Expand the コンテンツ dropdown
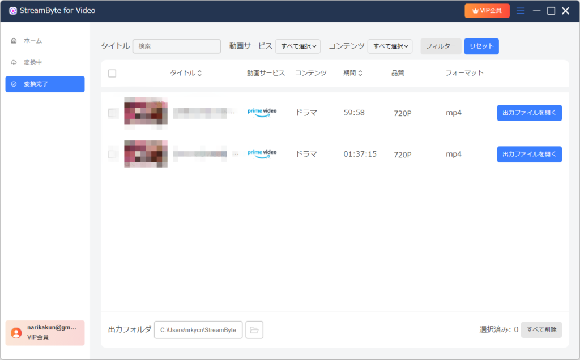Image resolution: width=580 pixels, height=360 pixels. click(390, 46)
